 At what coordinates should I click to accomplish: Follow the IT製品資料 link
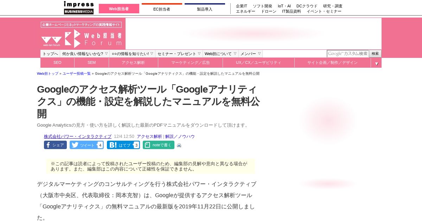(x=292, y=11)
